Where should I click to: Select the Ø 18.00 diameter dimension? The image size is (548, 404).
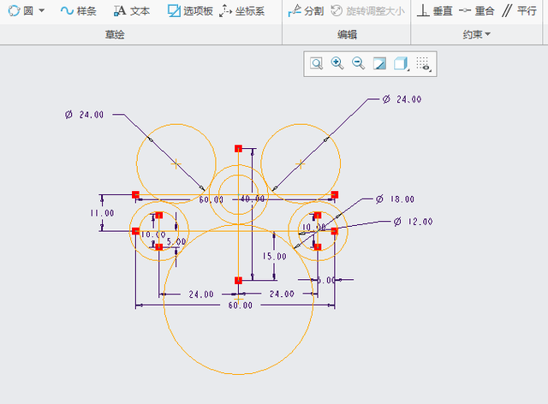click(395, 199)
